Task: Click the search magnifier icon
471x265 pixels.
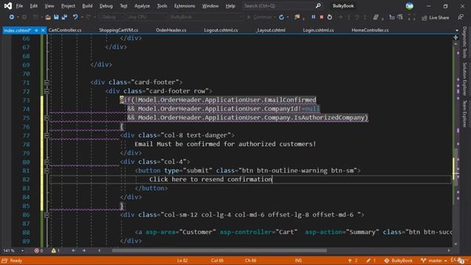Action: click(318, 6)
